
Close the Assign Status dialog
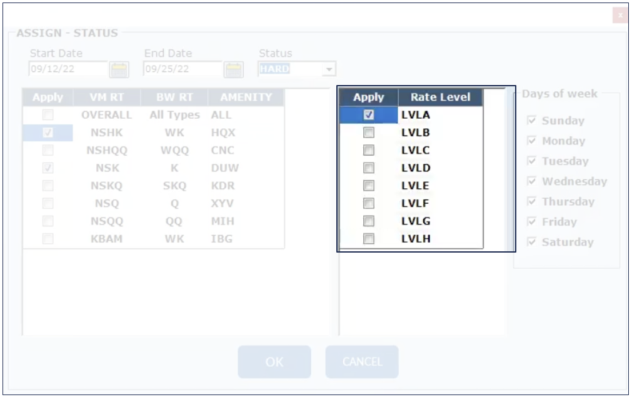coord(619,15)
